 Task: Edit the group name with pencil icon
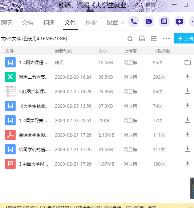(136, 5)
